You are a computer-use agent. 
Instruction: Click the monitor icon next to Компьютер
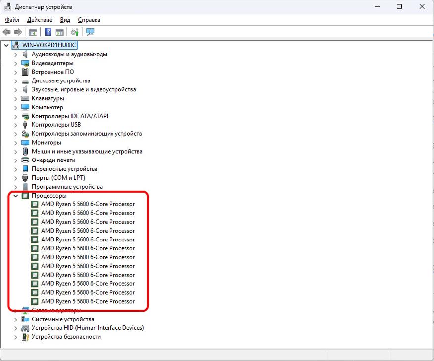25,107
